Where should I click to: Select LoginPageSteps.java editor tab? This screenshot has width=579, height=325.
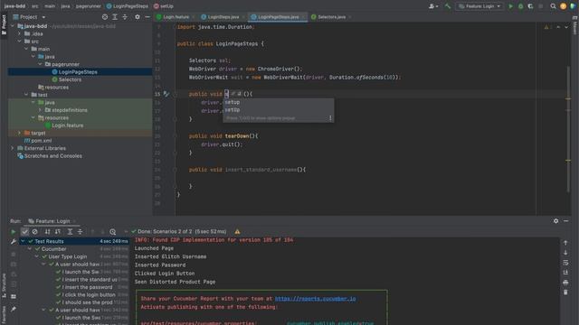pos(278,17)
